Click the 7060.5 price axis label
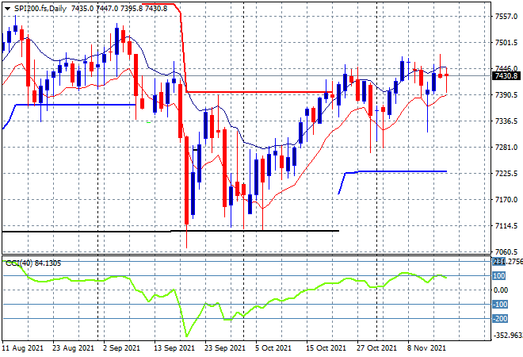Screen dimensions: 523x357 (x=506, y=252)
